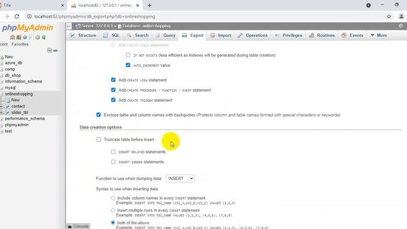Bookmark page with star icon
This screenshot has width=407, height=229.
pyautogui.click(x=389, y=17)
